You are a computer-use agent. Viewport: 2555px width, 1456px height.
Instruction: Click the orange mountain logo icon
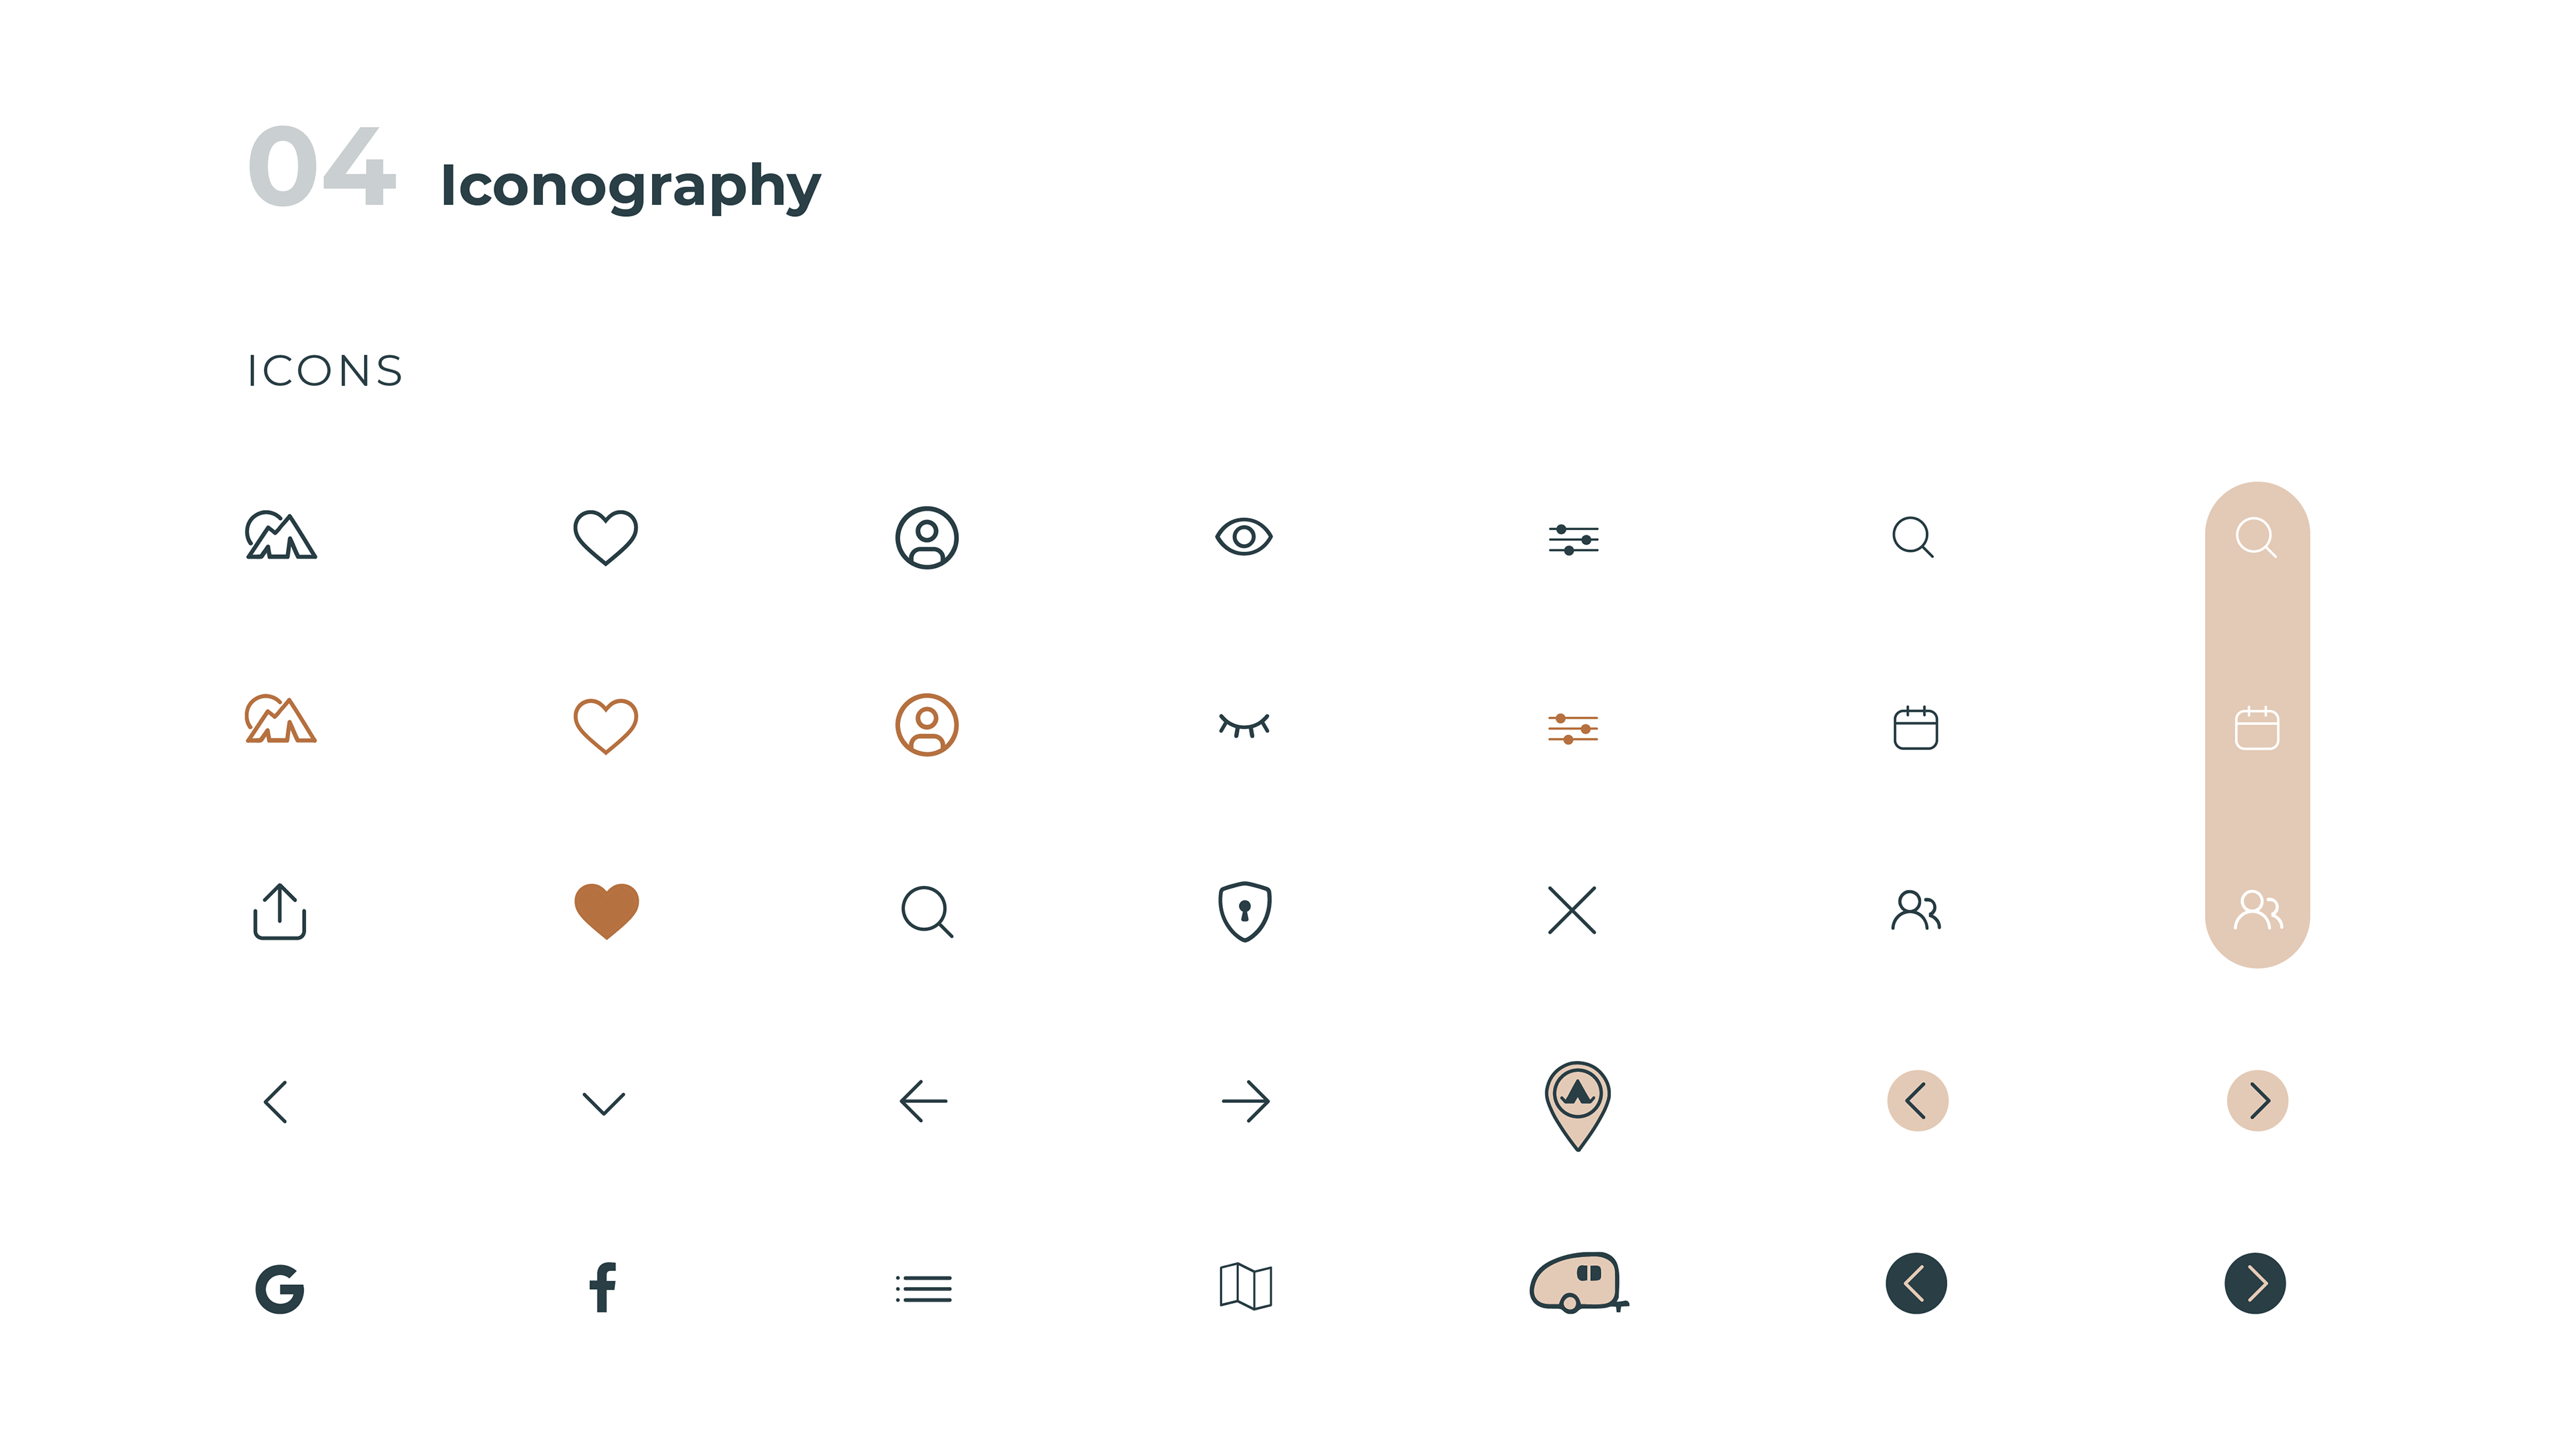[x=281, y=720]
